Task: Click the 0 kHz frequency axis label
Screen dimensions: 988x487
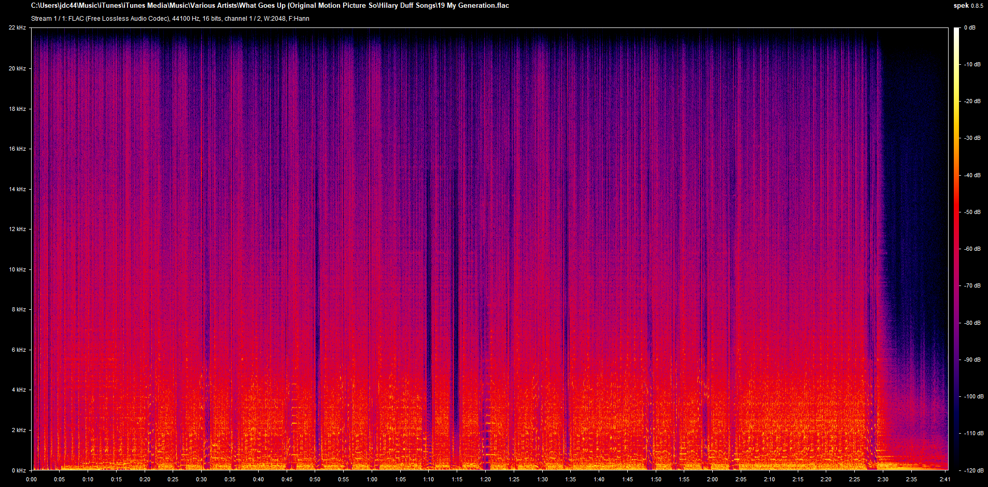Action: (19, 470)
